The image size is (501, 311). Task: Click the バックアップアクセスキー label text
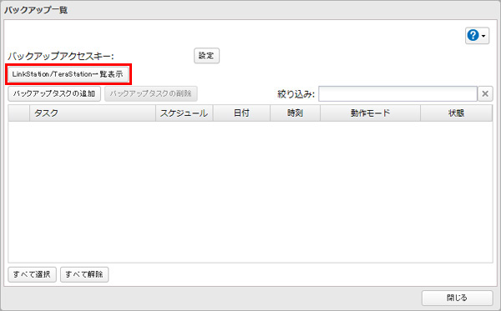[61, 56]
